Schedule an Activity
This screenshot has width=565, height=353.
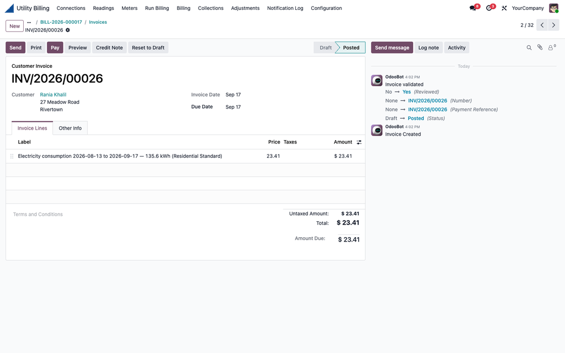pyautogui.click(x=456, y=47)
